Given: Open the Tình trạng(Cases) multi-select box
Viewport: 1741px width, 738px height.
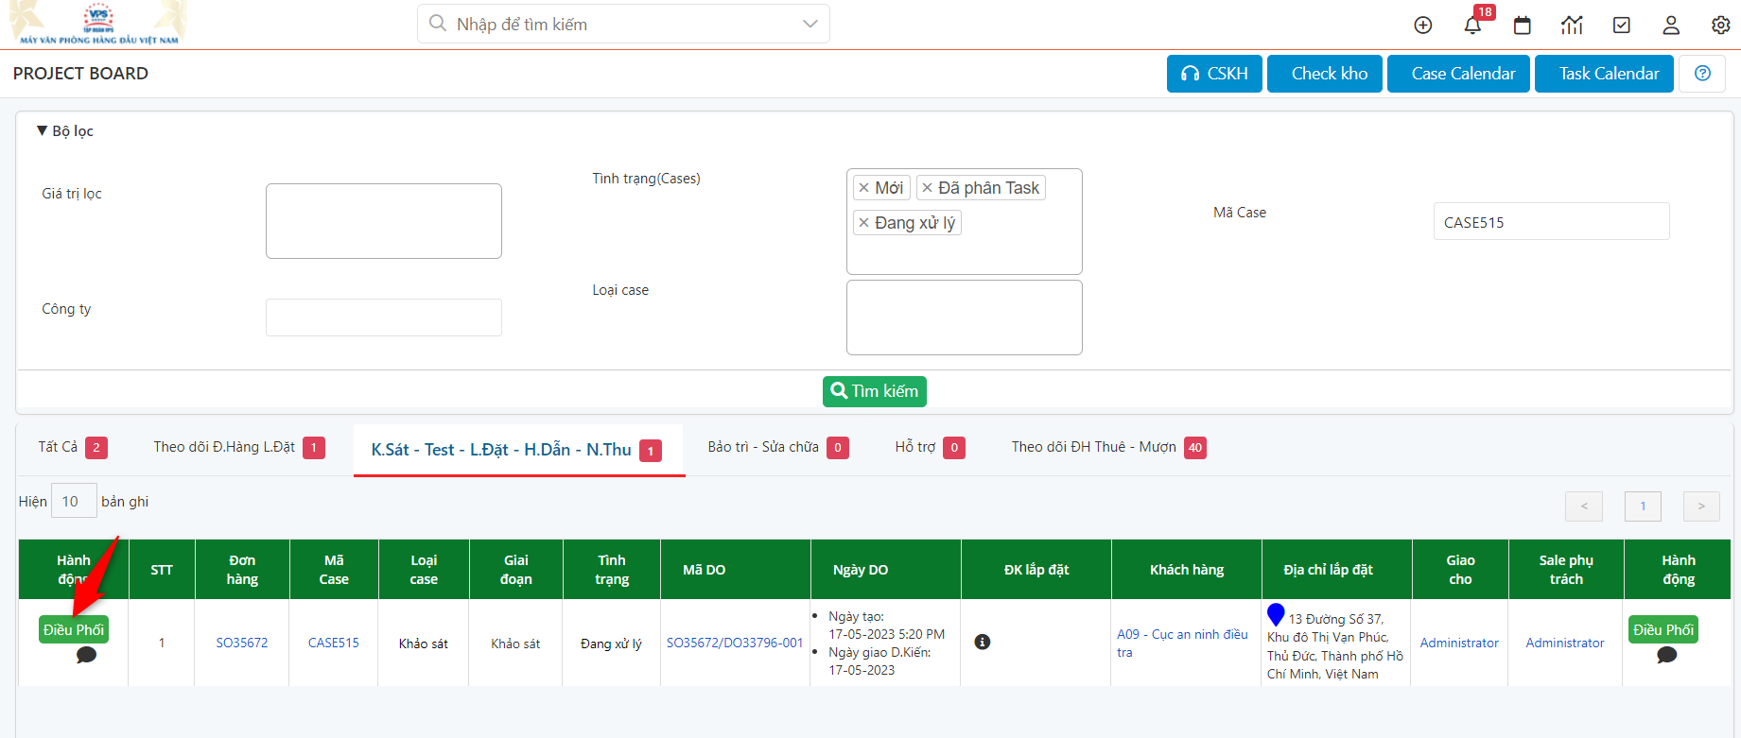Looking at the screenshot, I should pyautogui.click(x=965, y=221).
